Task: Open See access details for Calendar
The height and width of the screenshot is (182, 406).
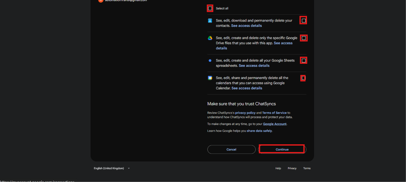Action: point(247,88)
